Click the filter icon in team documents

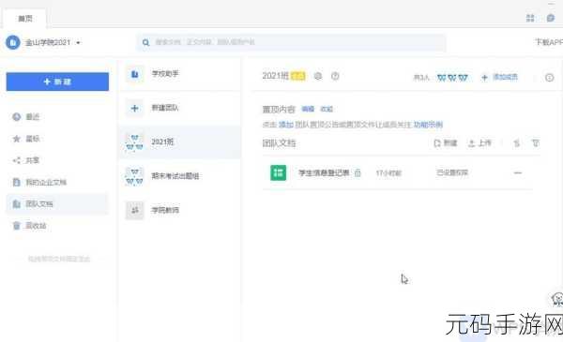[x=536, y=143]
